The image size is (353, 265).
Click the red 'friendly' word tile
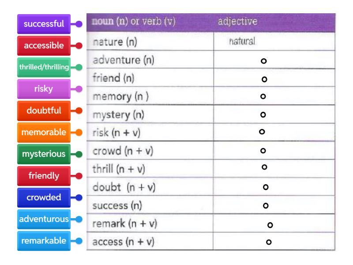point(44,176)
